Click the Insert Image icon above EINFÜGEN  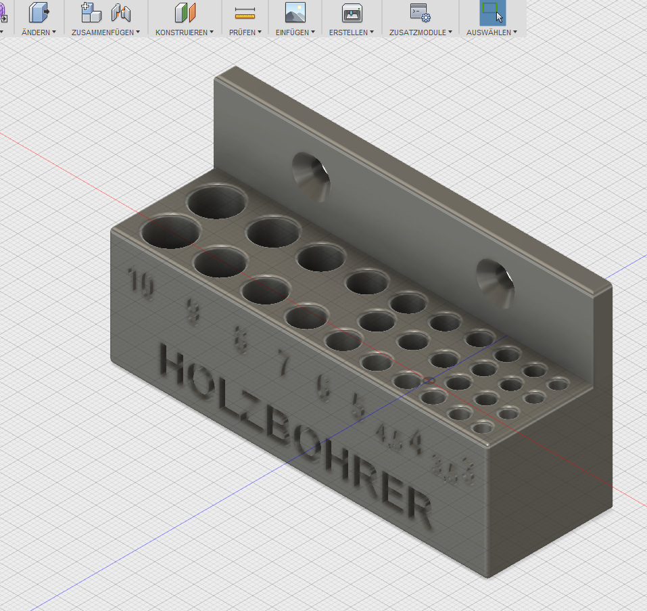click(295, 12)
